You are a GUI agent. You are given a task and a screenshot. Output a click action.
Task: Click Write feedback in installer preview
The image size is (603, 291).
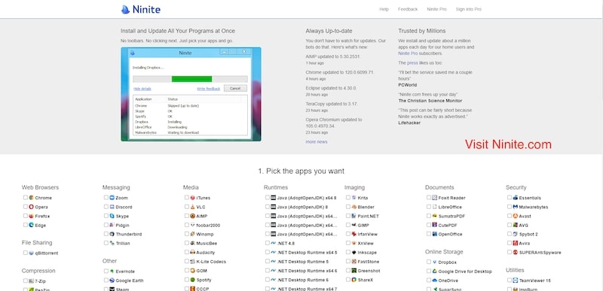tap(209, 89)
